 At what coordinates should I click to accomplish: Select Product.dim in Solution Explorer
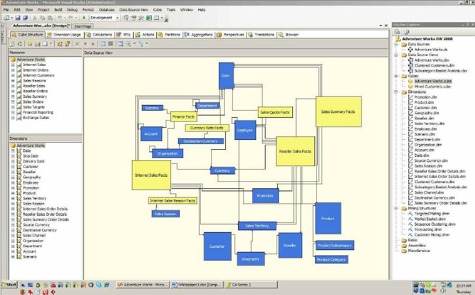tap(424, 103)
